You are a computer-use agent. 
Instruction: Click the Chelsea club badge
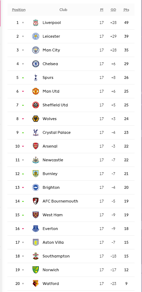(x=35, y=64)
